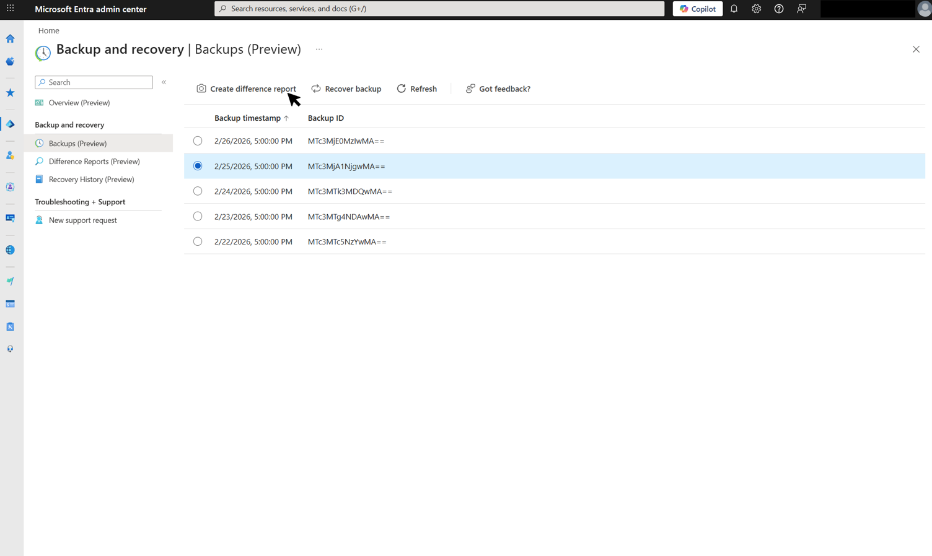Click the feedback icon in the top bar
The height and width of the screenshot is (556, 932).
[801, 9]
